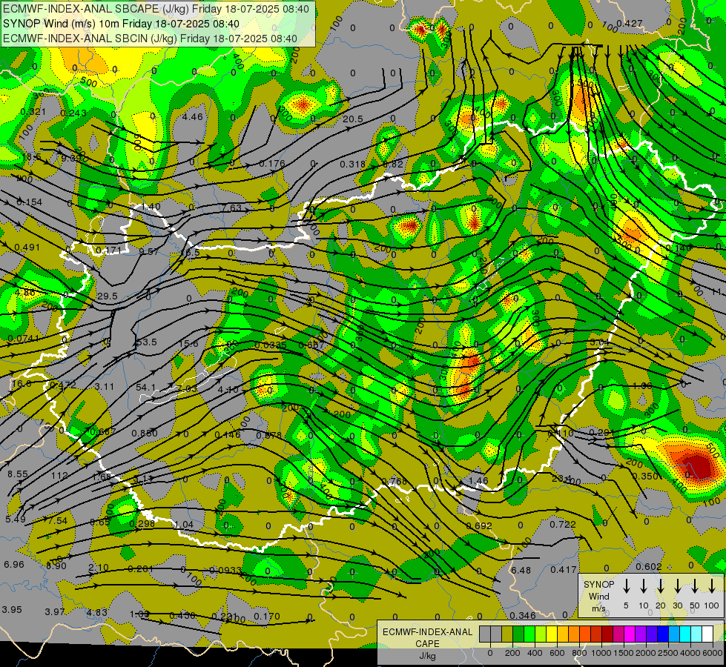This screenshot has height=667, width=726.
Task: Click the 20 m/s wind arrow in legend
Action: 660,585
